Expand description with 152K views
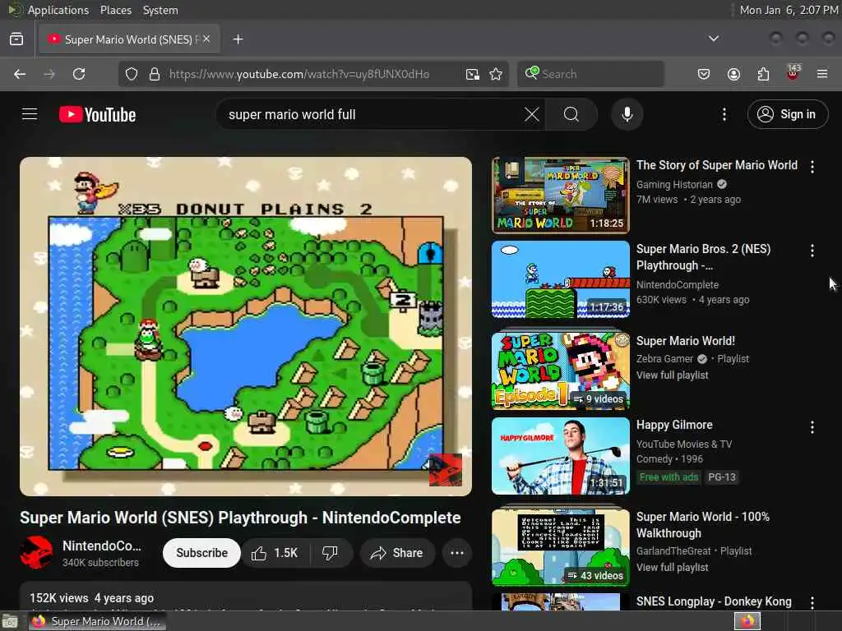842x631 pixels. pos(246,596)
